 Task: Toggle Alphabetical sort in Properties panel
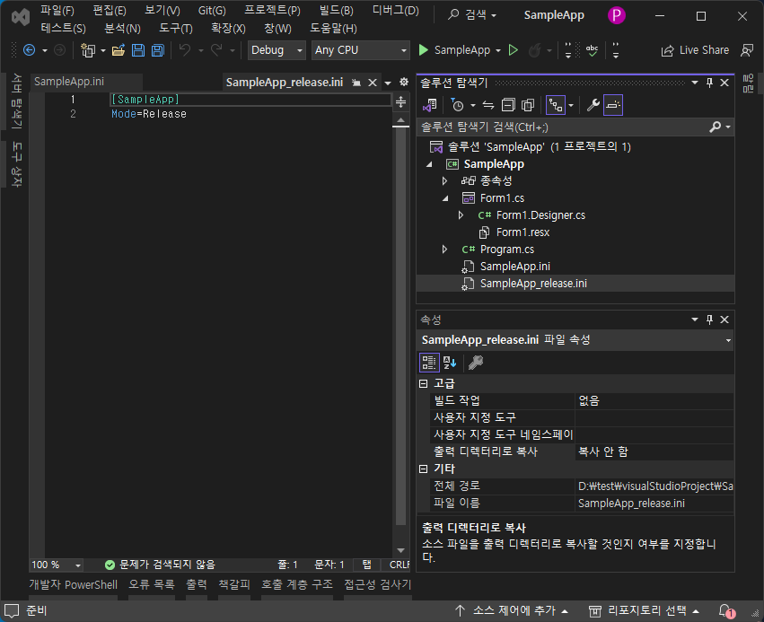click(450, 363)
